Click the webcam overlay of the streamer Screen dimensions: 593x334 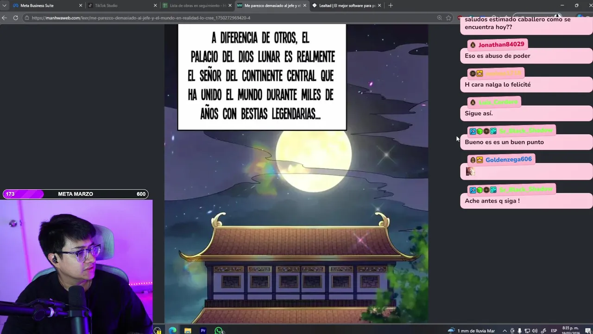click(x=76, y=267)
